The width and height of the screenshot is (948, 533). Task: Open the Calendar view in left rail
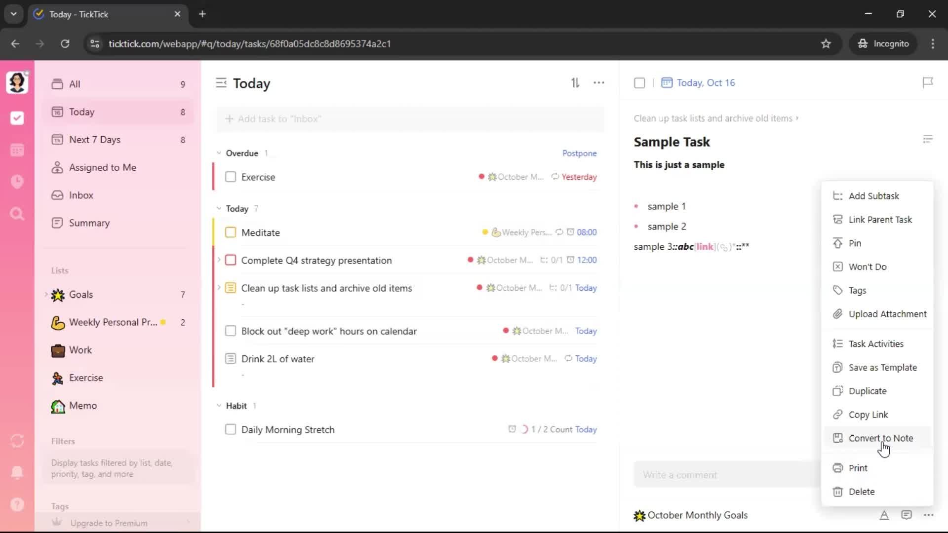coord(17,150)
